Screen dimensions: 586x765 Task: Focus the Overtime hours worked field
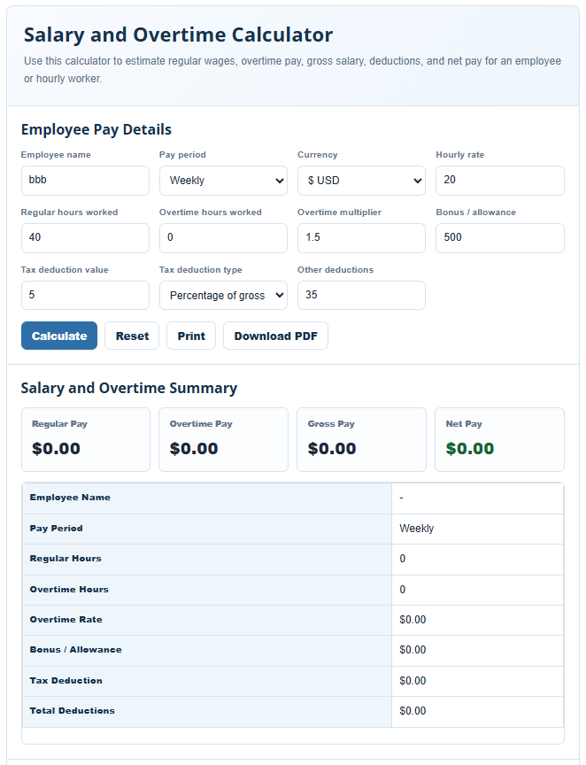pos(223,238)
